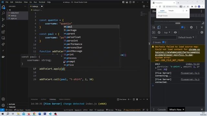Toggle Go Live server in status bar
The width and height of the screenshot is (207, 116).
click(x=110, y=110)
